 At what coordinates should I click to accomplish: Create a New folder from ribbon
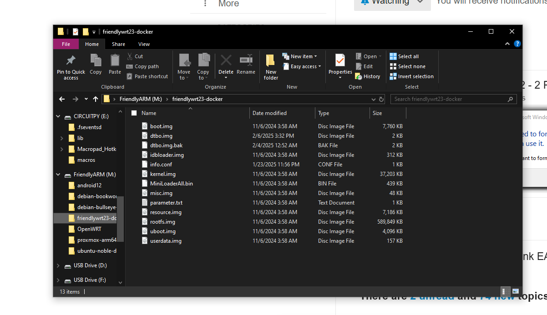271,67
